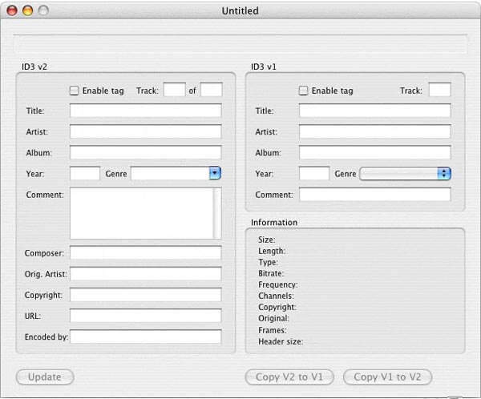Click the 'Length:' label in Information

point(272,251)
